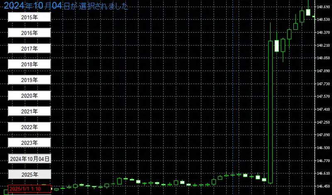Click the 147.090 price axis value
332x195 pixels.
(323, 135)
